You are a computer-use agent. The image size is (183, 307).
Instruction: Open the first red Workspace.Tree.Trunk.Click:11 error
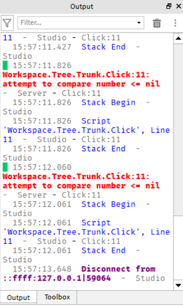click(x=81, y=79)
